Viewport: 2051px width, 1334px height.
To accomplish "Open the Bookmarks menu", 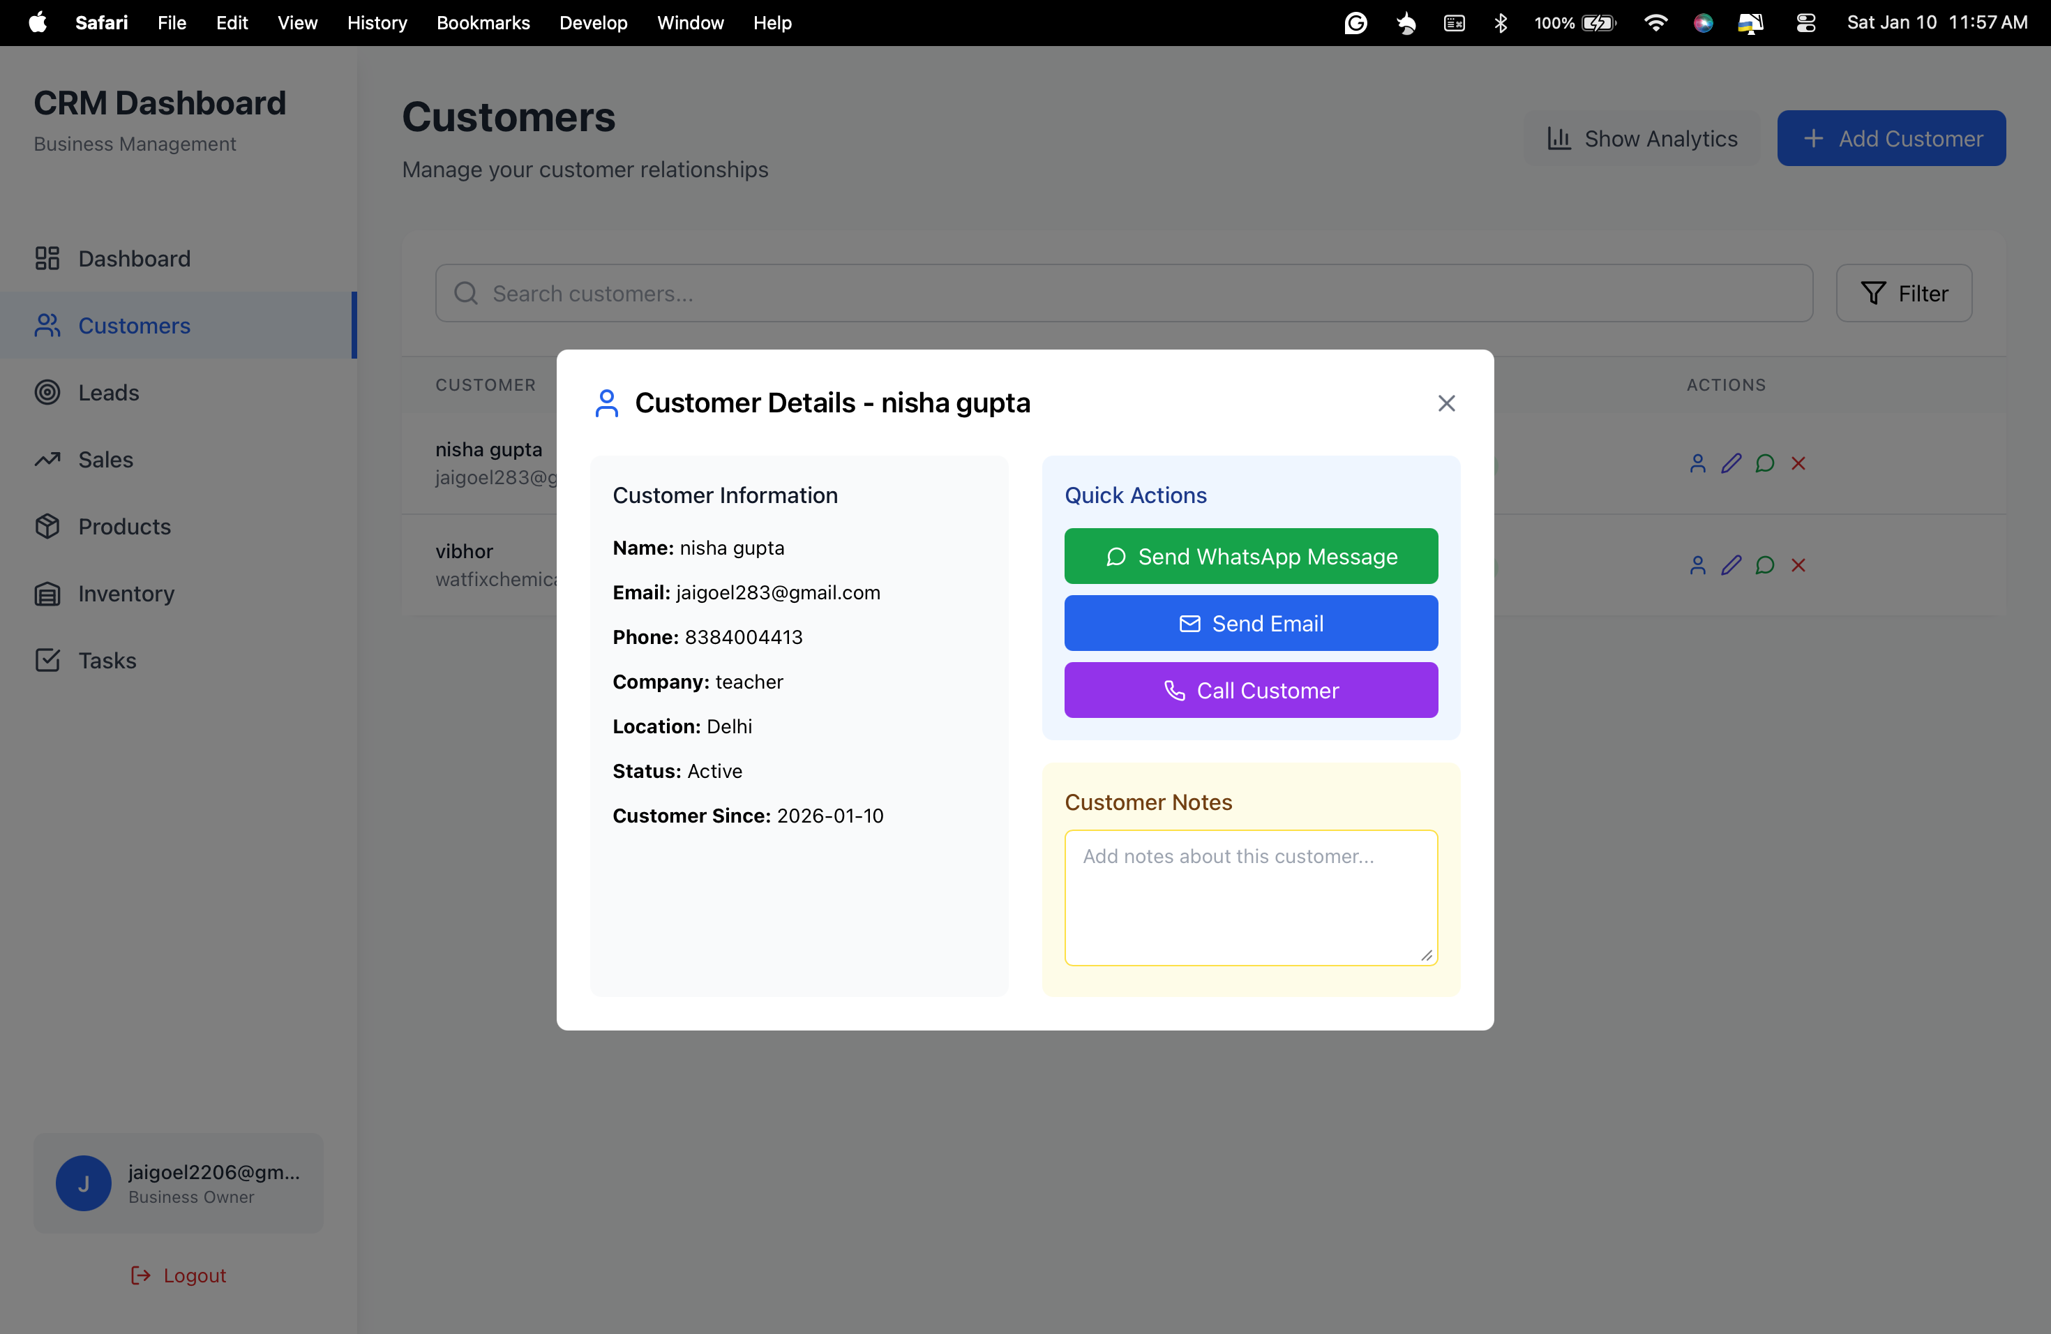I will [x=483, y=23].
